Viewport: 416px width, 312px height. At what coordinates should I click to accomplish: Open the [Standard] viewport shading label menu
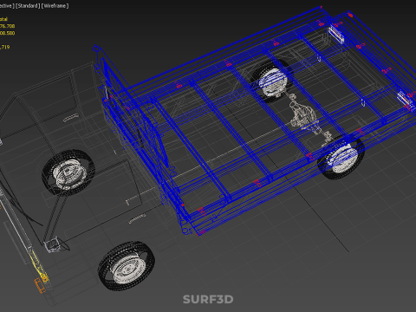tap(28, 6)
